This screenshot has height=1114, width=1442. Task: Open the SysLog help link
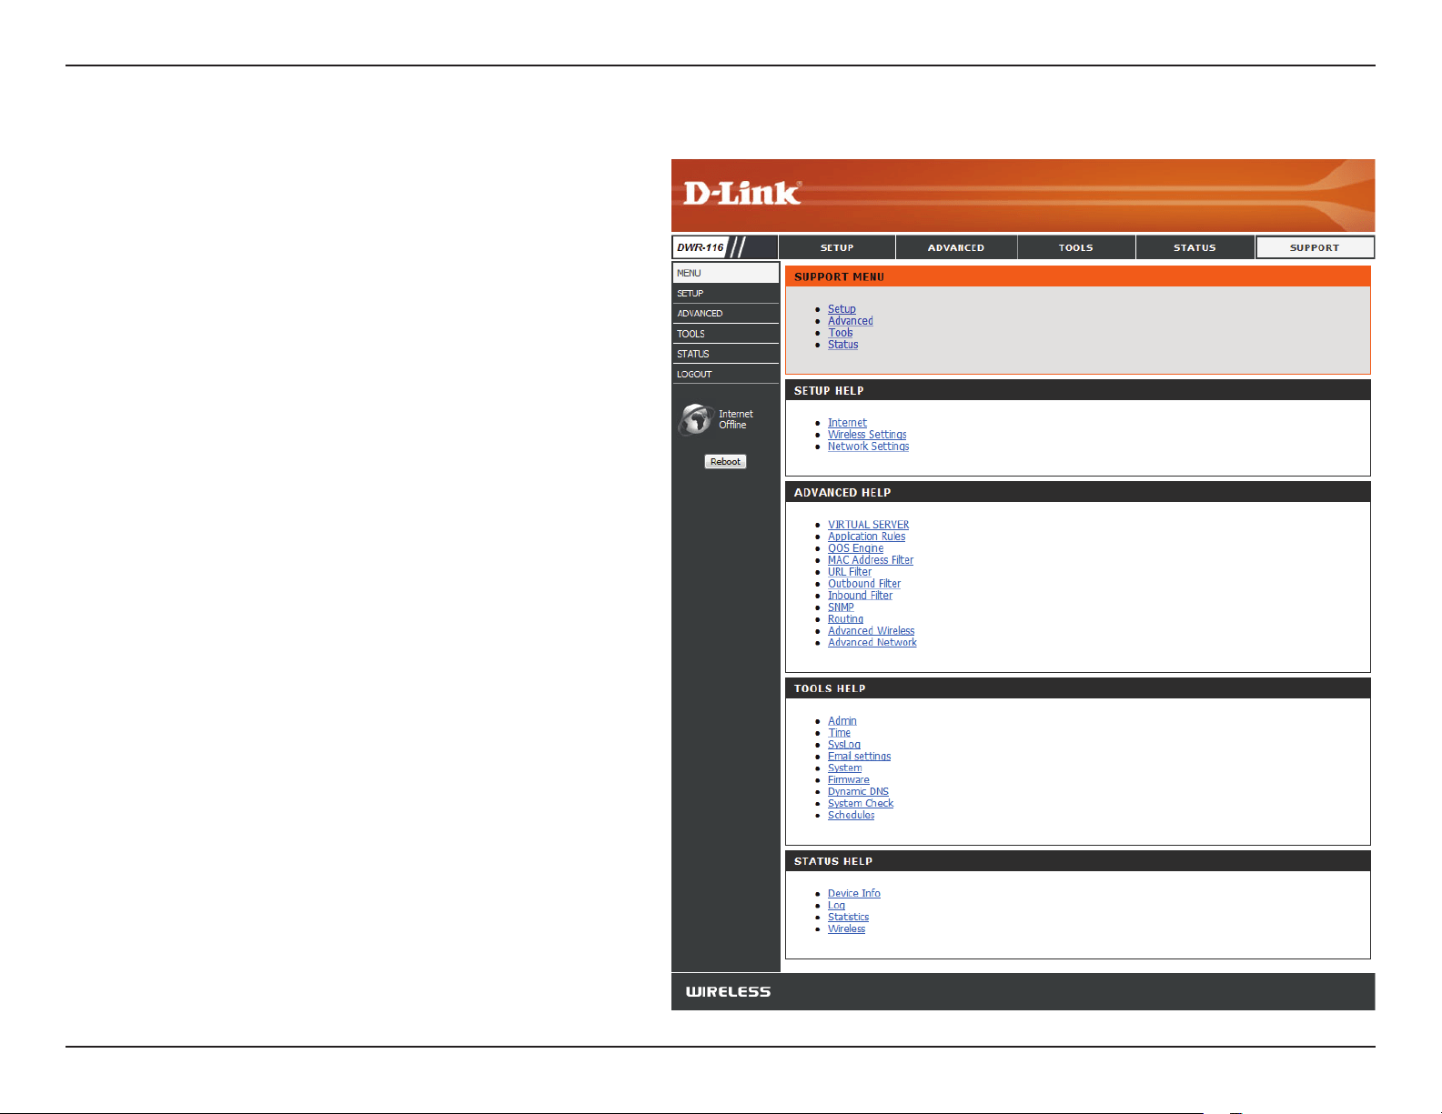pyautogui.click(x=843, y=745)
